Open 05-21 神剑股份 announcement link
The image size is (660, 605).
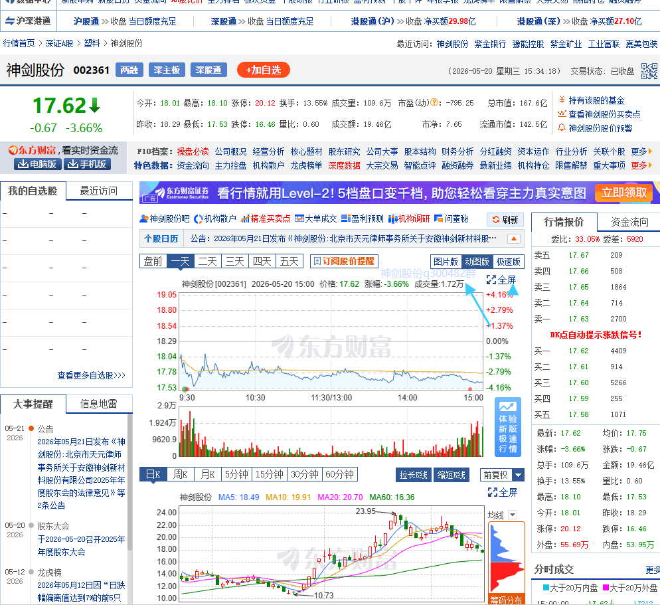tap(81, 474)
